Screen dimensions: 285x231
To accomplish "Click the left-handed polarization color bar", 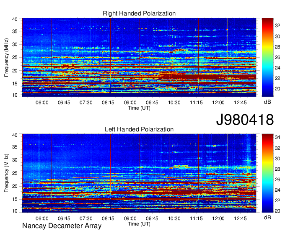I will tap(267, 173).
